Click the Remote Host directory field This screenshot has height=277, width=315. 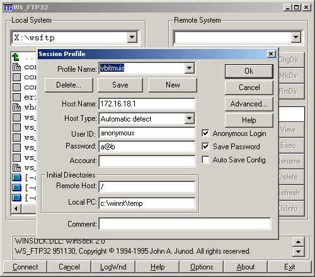click(147, 187)
